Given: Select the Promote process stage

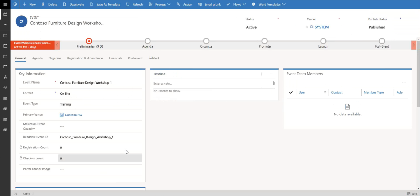Looking at the screenshot, I should pyautogui.click(x=265, y=41).
